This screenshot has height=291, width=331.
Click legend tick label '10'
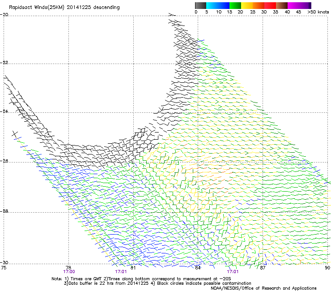(219, 12)
